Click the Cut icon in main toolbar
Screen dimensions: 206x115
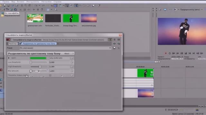[22, 5]
